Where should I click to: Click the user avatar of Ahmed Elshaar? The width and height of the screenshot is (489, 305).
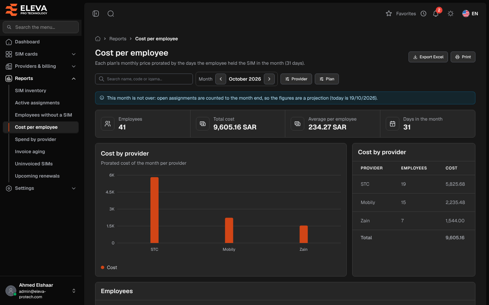[x=11, y=291]
